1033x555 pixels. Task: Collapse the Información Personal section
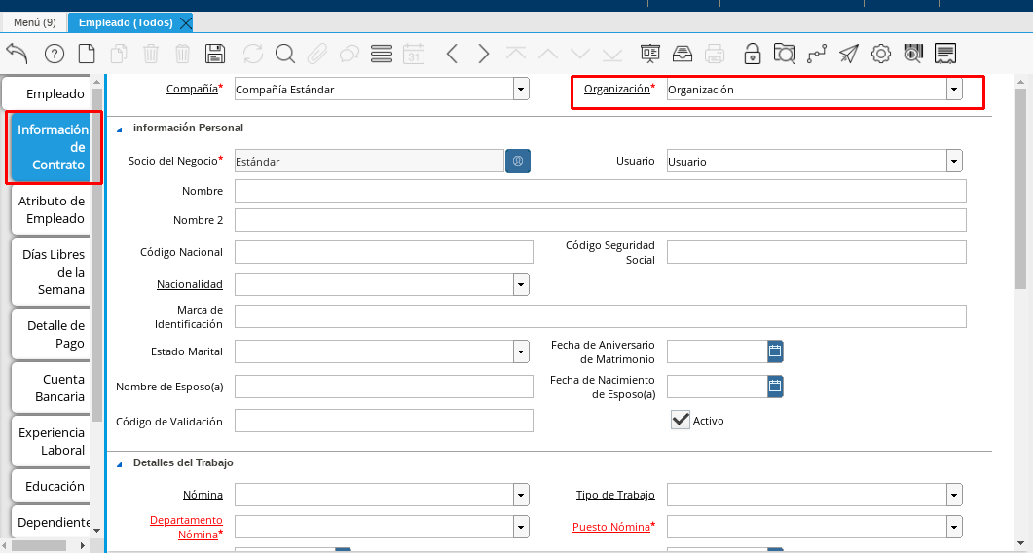(x=120, y=129)
